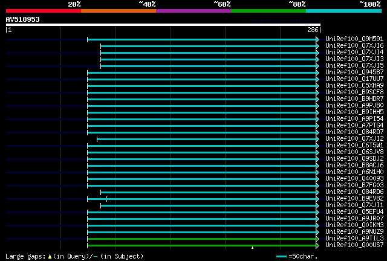Click the orange ~40% identity legend segment
The width and height of the screenshot is (387, 261).
(x=119, y=11)
